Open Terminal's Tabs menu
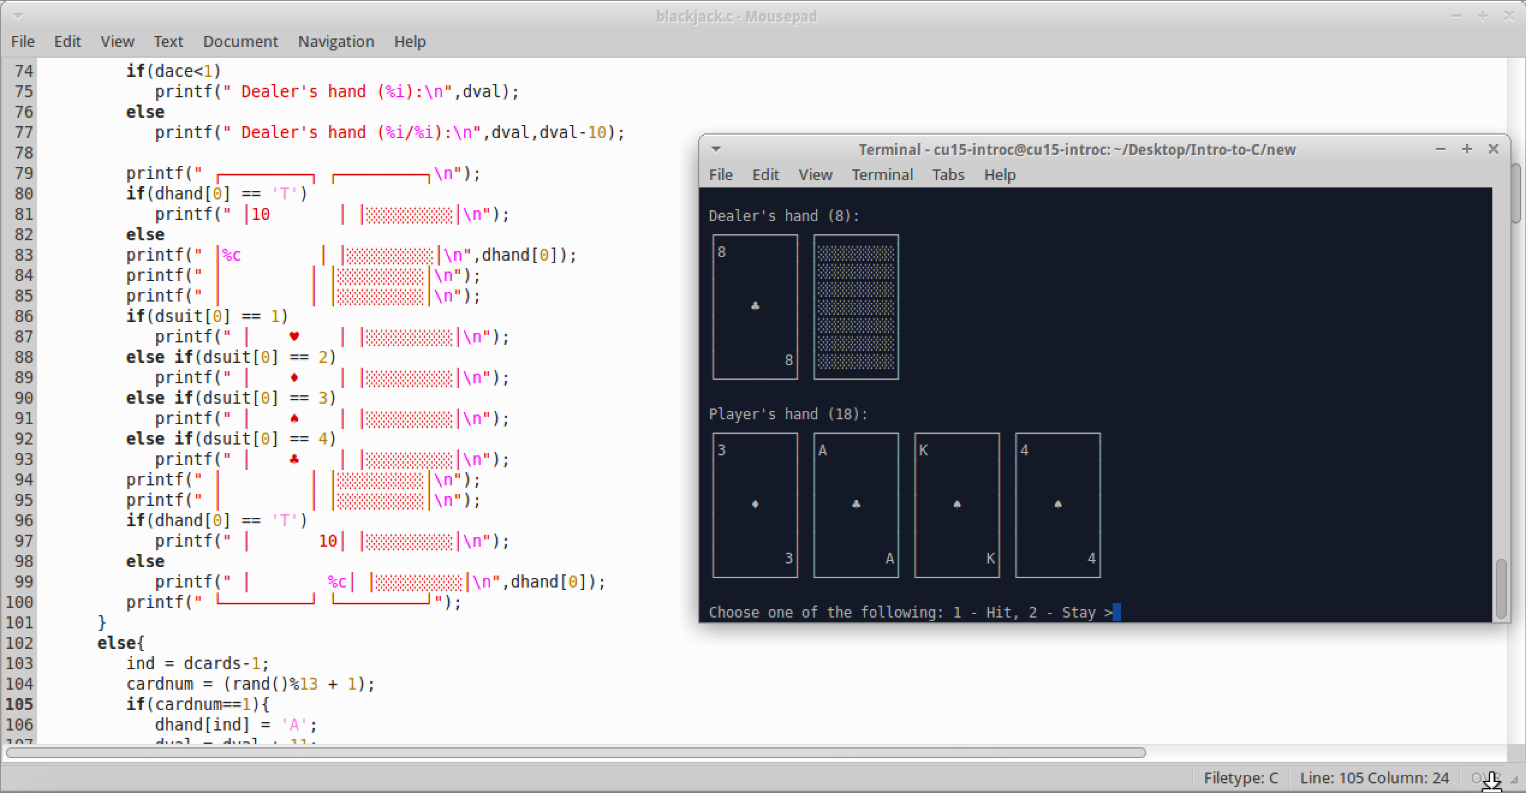The image size is (1526, 793). 947,175
